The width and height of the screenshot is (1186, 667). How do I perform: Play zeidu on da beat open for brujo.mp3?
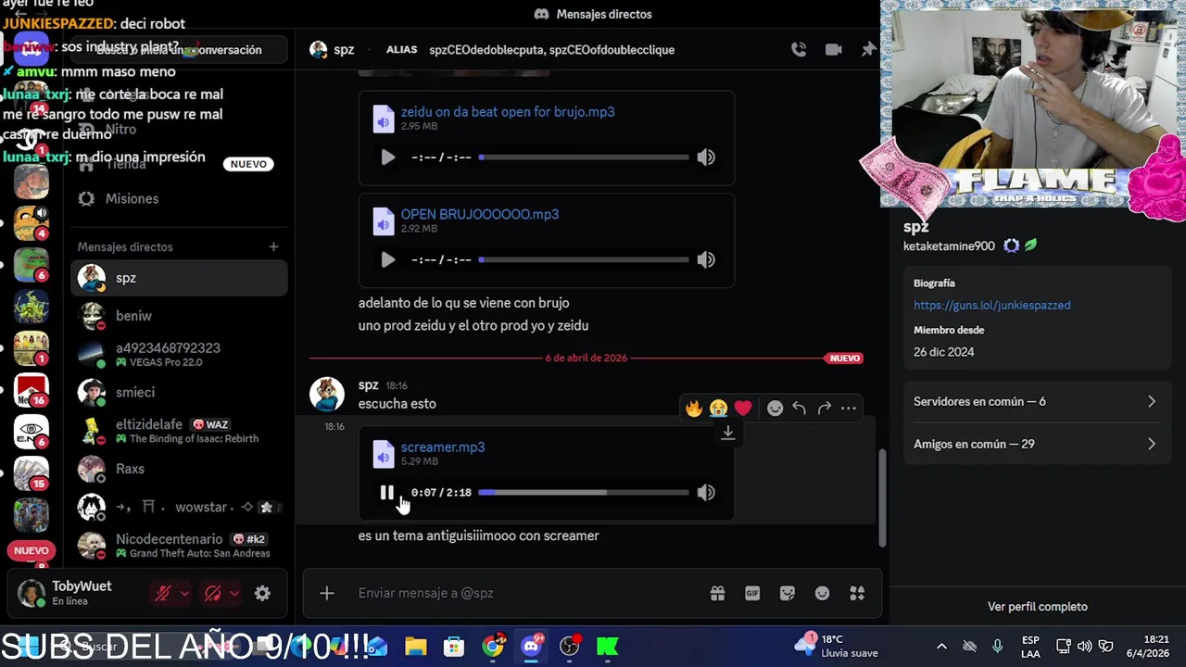(387, 157)
